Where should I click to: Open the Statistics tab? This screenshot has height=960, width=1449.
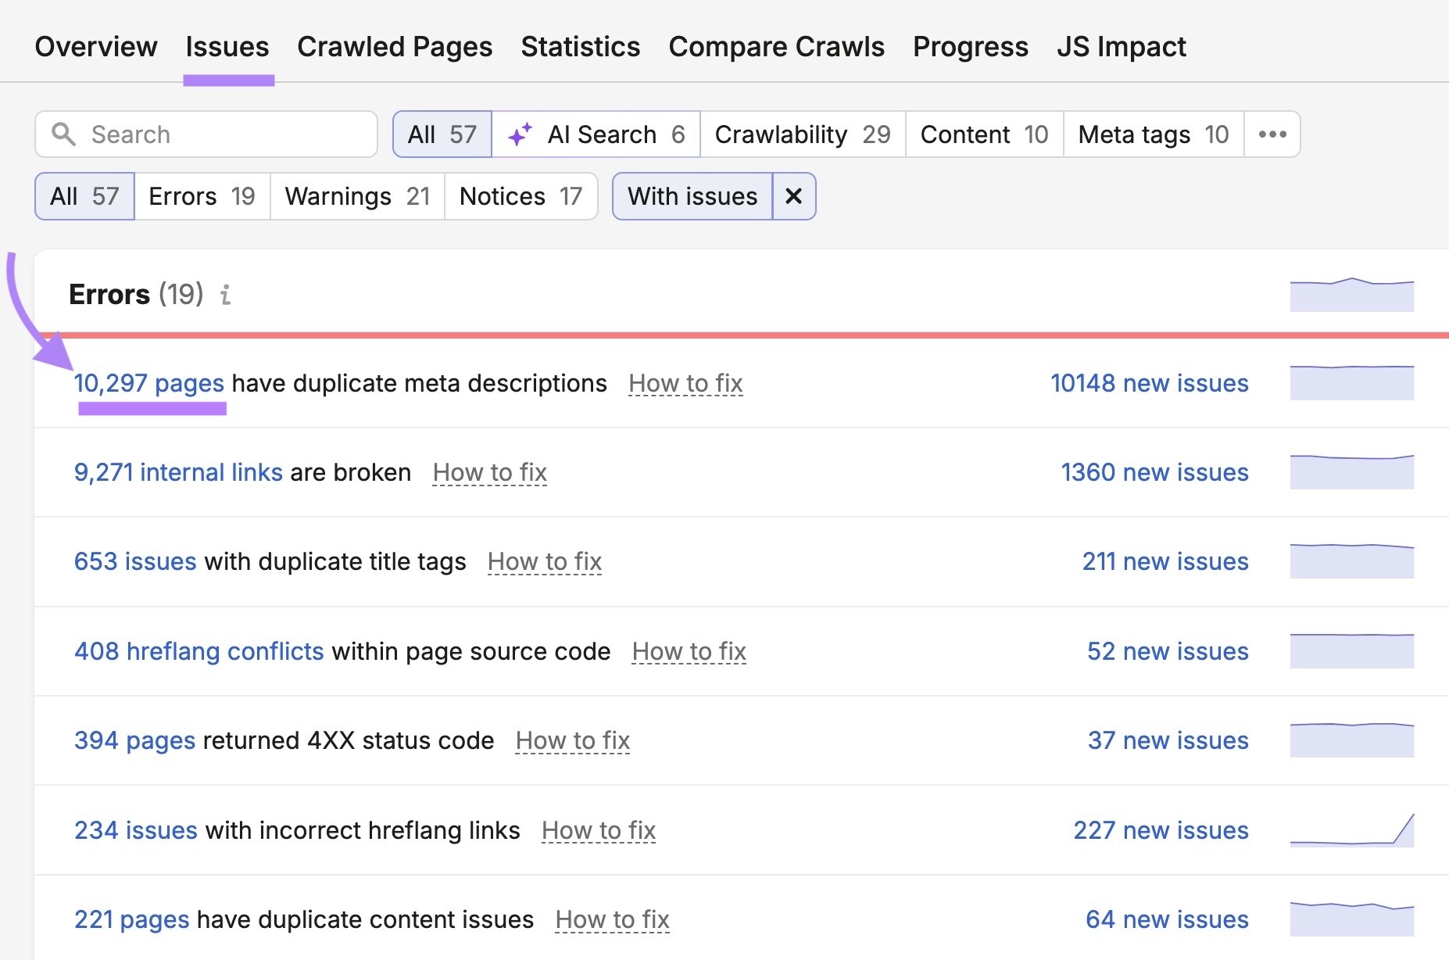point(581,47)
